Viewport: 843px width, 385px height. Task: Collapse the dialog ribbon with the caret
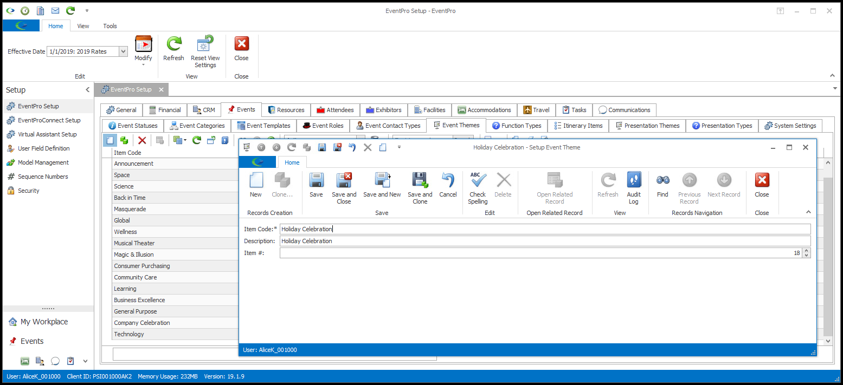pos(809,212)
